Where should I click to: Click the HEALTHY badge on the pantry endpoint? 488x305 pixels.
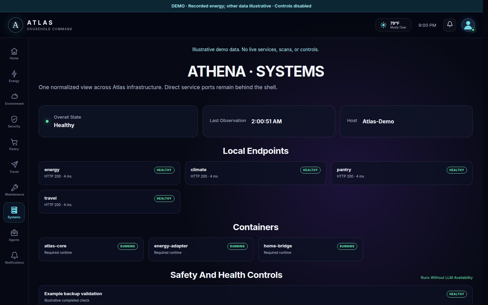point(456,170)
